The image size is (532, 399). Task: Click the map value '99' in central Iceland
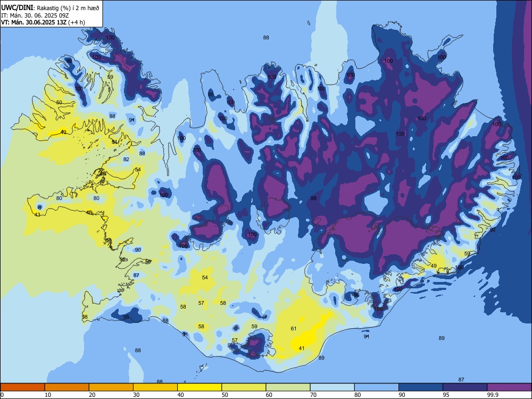pyautogui.click(x=313, y=198)
